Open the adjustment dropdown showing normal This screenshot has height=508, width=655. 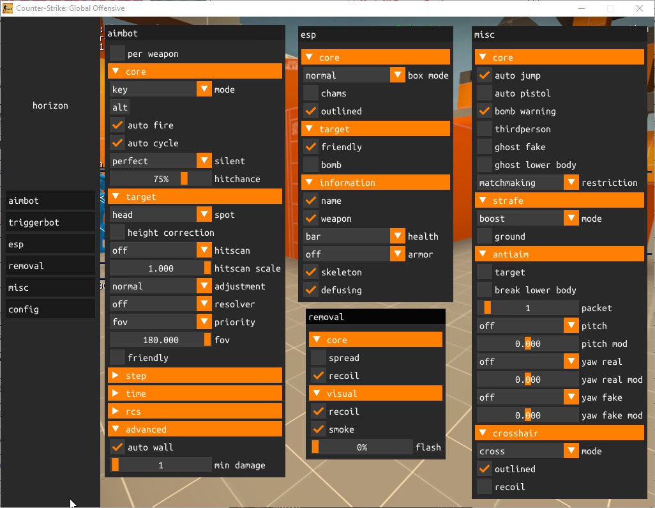(x=161, y=286)
